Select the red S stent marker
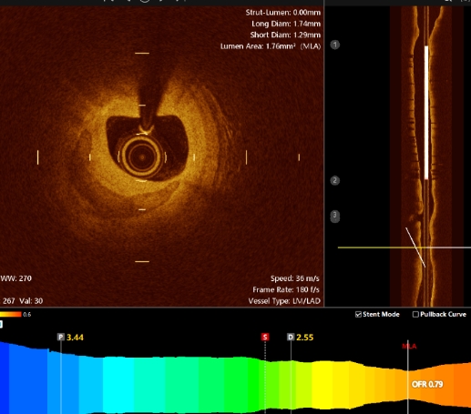Image resolution: width=471 pixels, height=414 pixels. [x=265, y=337]
